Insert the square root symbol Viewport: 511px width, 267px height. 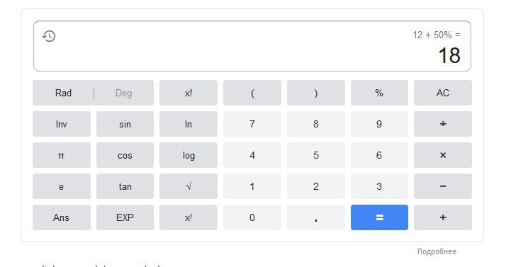[189, 186]
